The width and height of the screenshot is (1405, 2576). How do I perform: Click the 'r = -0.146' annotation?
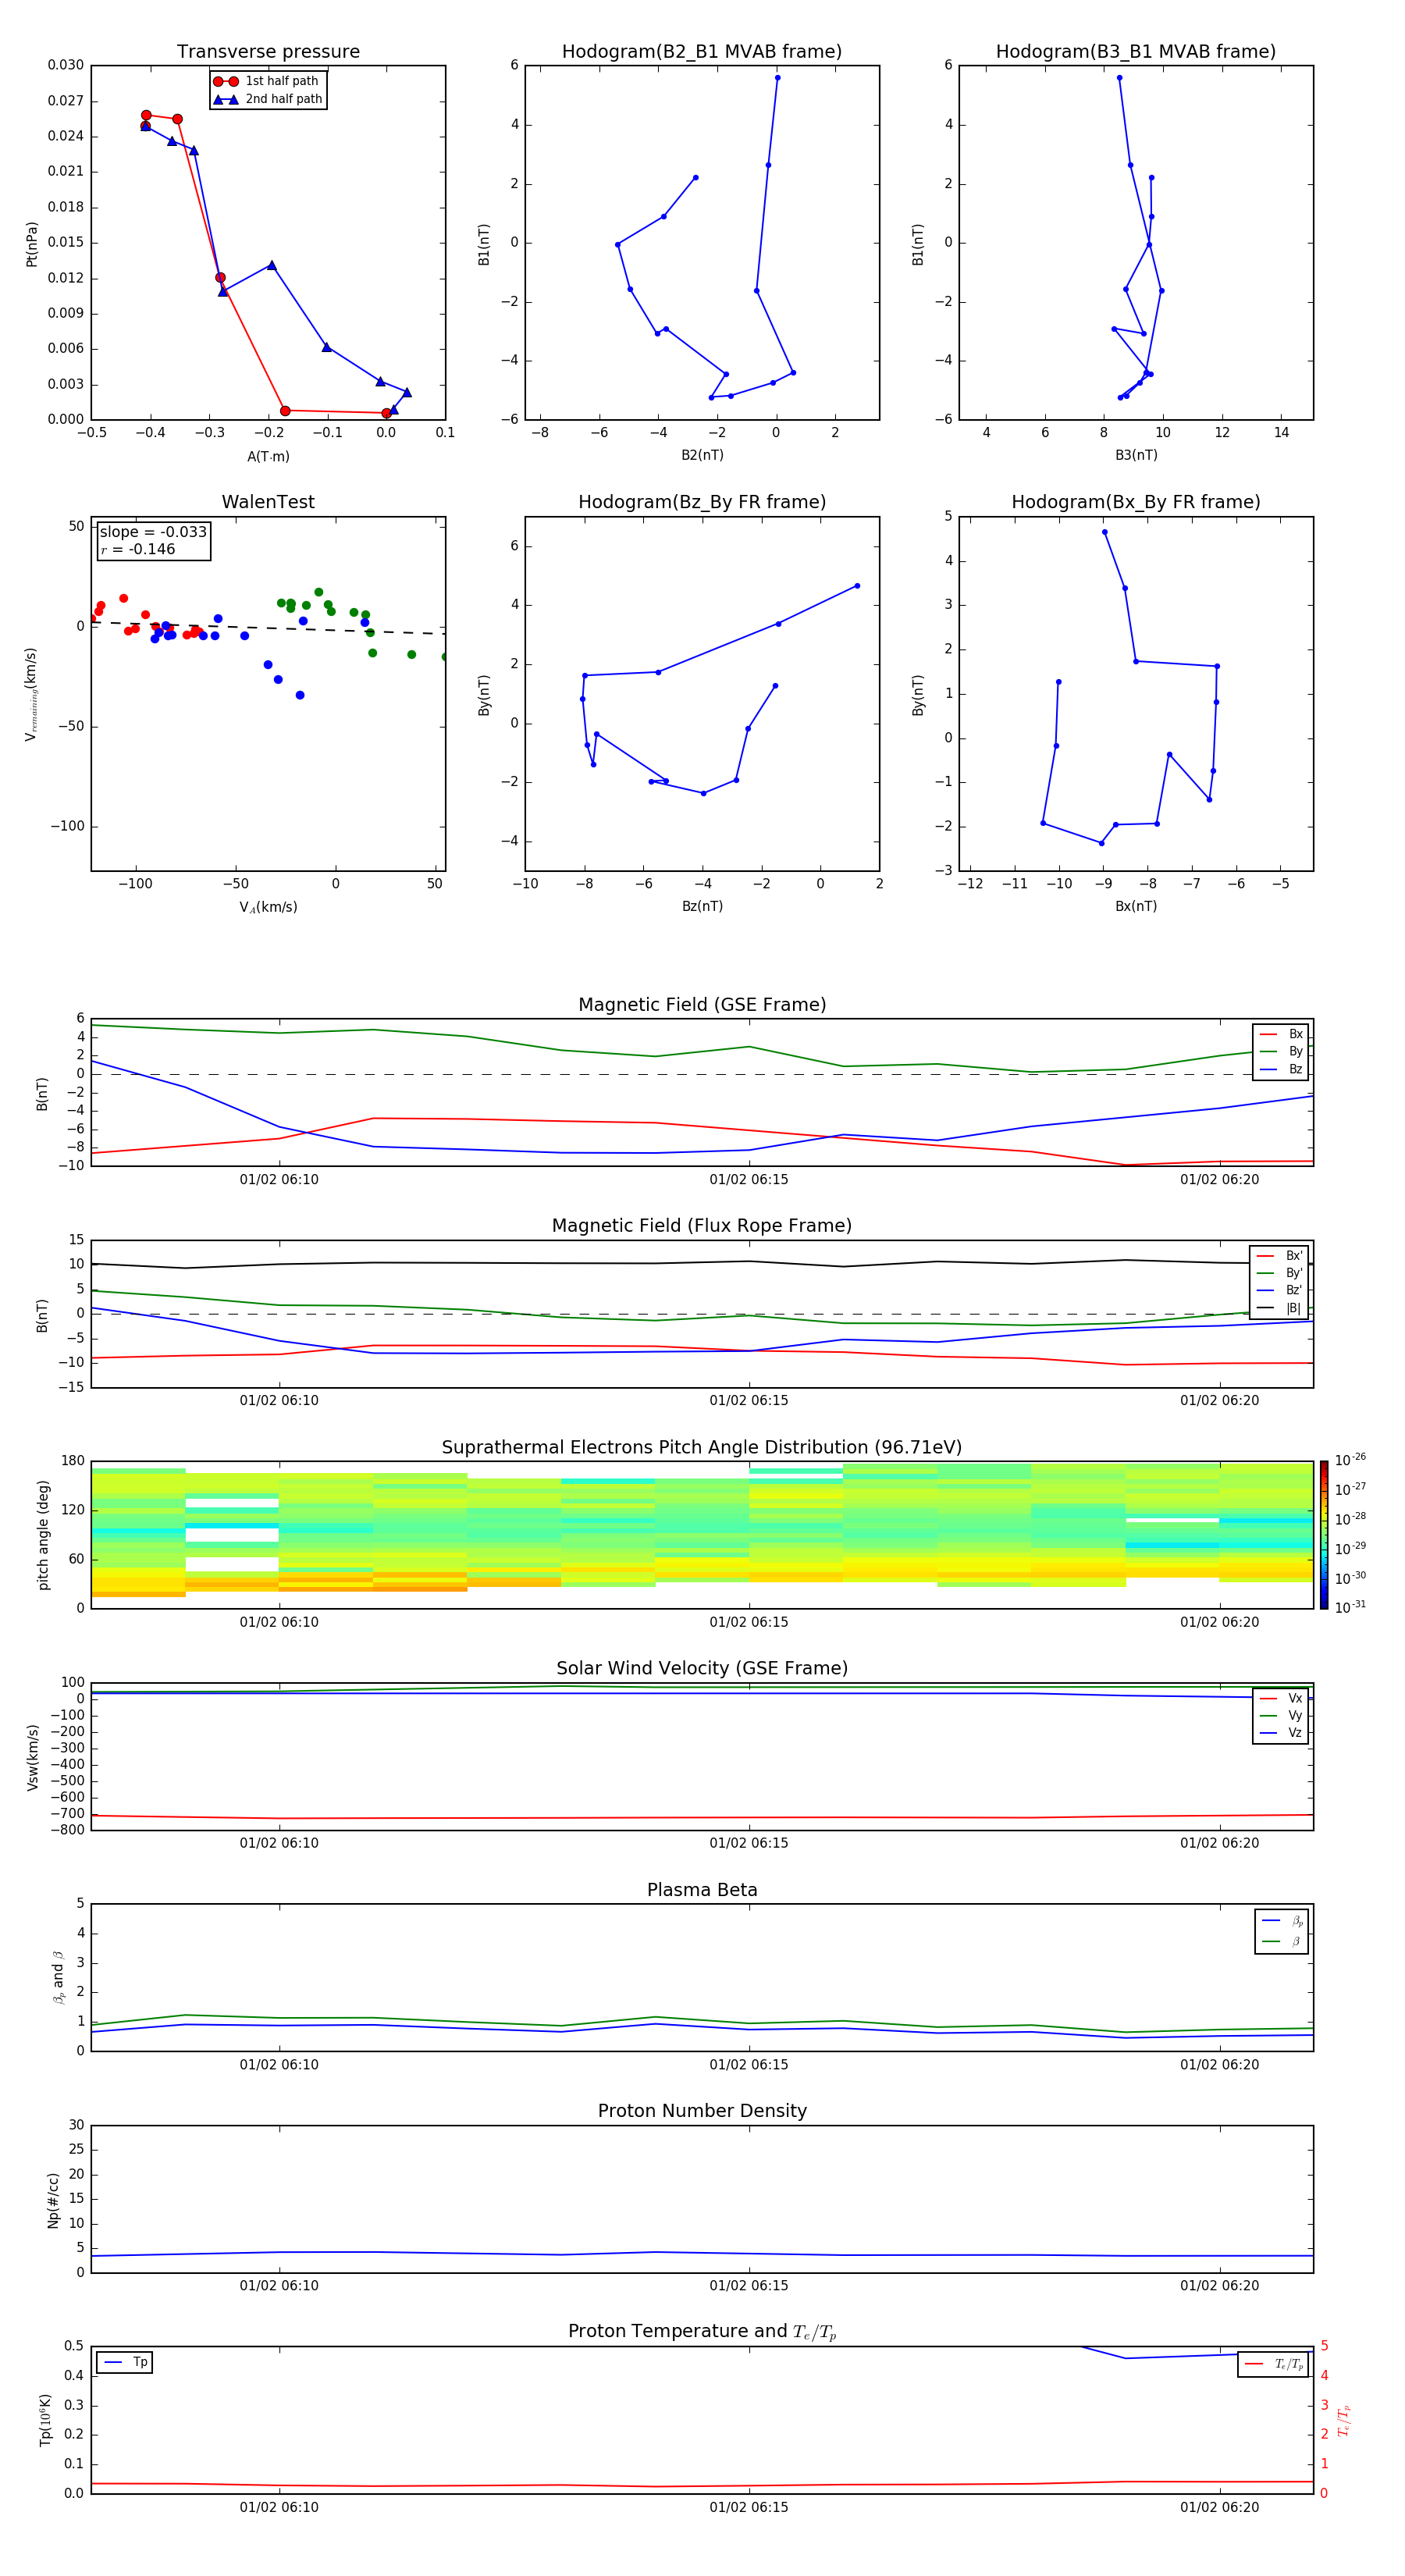[x=138, y=549]
